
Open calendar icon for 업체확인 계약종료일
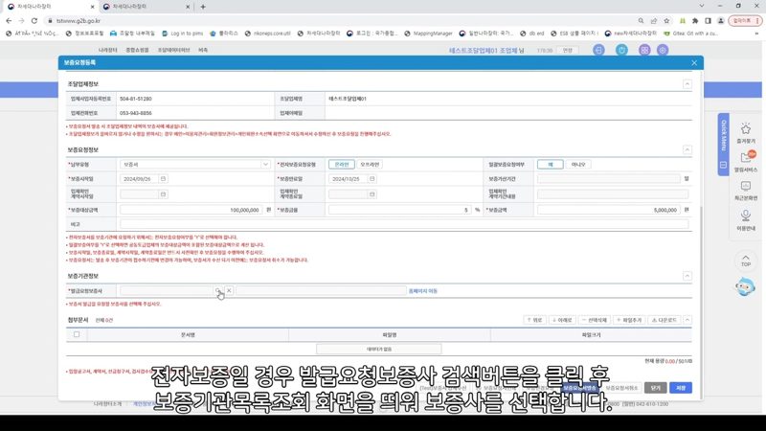point(372,194)
